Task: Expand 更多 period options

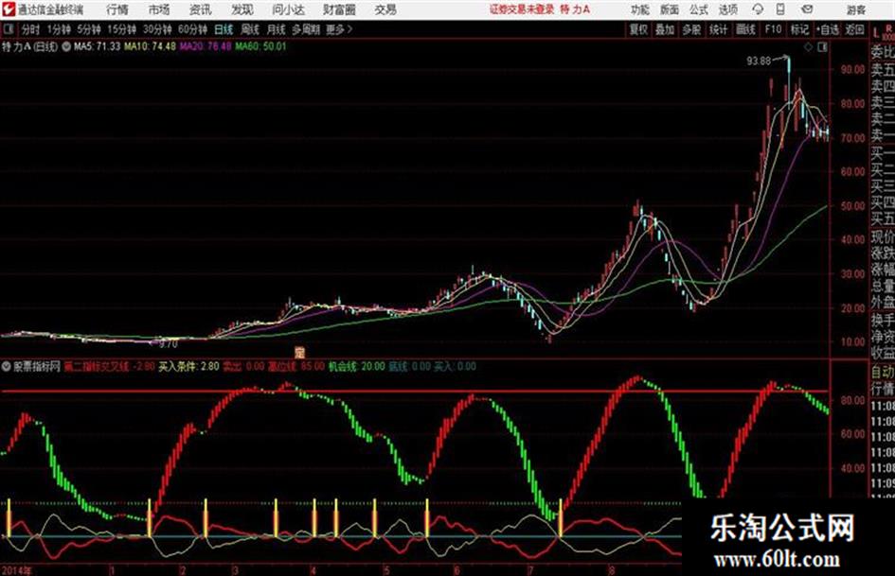Action: coord(339,29)
